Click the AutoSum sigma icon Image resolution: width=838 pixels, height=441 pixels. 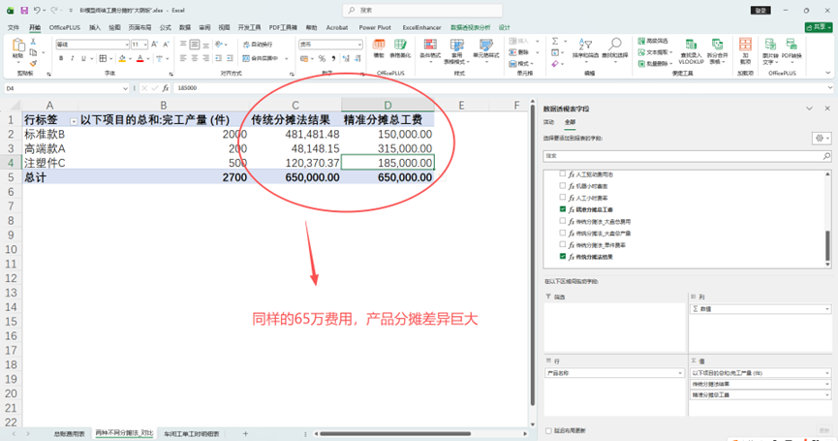point(555,41)
